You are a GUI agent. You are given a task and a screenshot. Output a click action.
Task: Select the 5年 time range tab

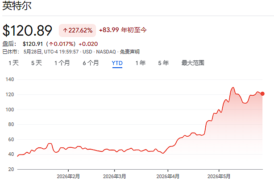(163, 63)
